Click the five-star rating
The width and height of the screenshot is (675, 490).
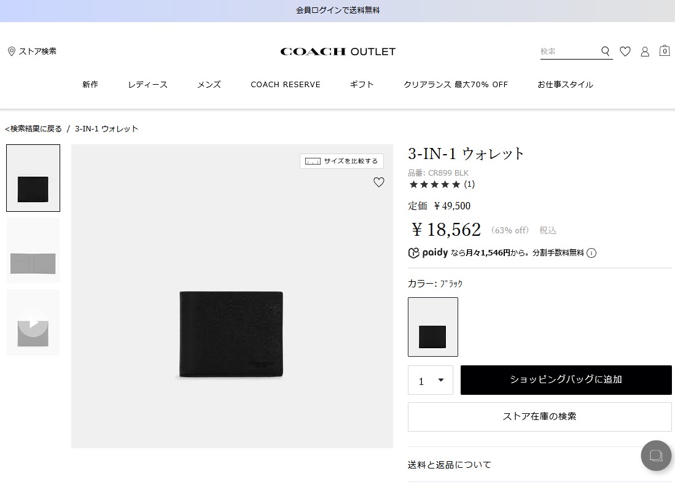pos(435,185)
